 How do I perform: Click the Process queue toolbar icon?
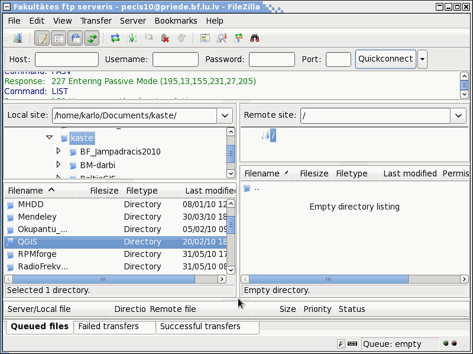tap(132, 38)
